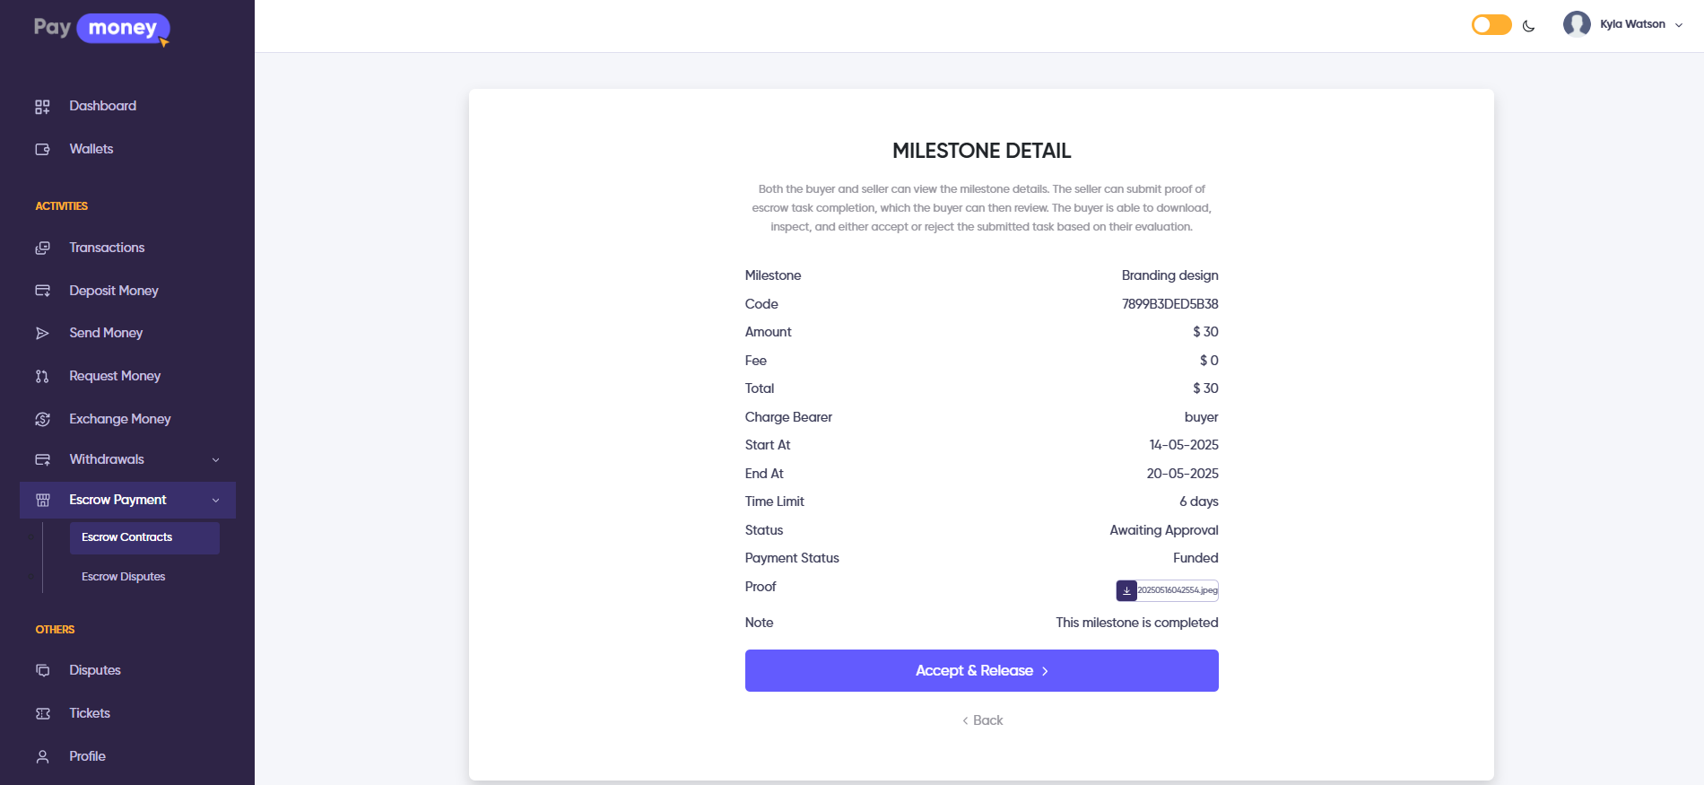Click the Transactions icon in sidebar
Screen dimensions: 1704x785
(x=42, y=249)
